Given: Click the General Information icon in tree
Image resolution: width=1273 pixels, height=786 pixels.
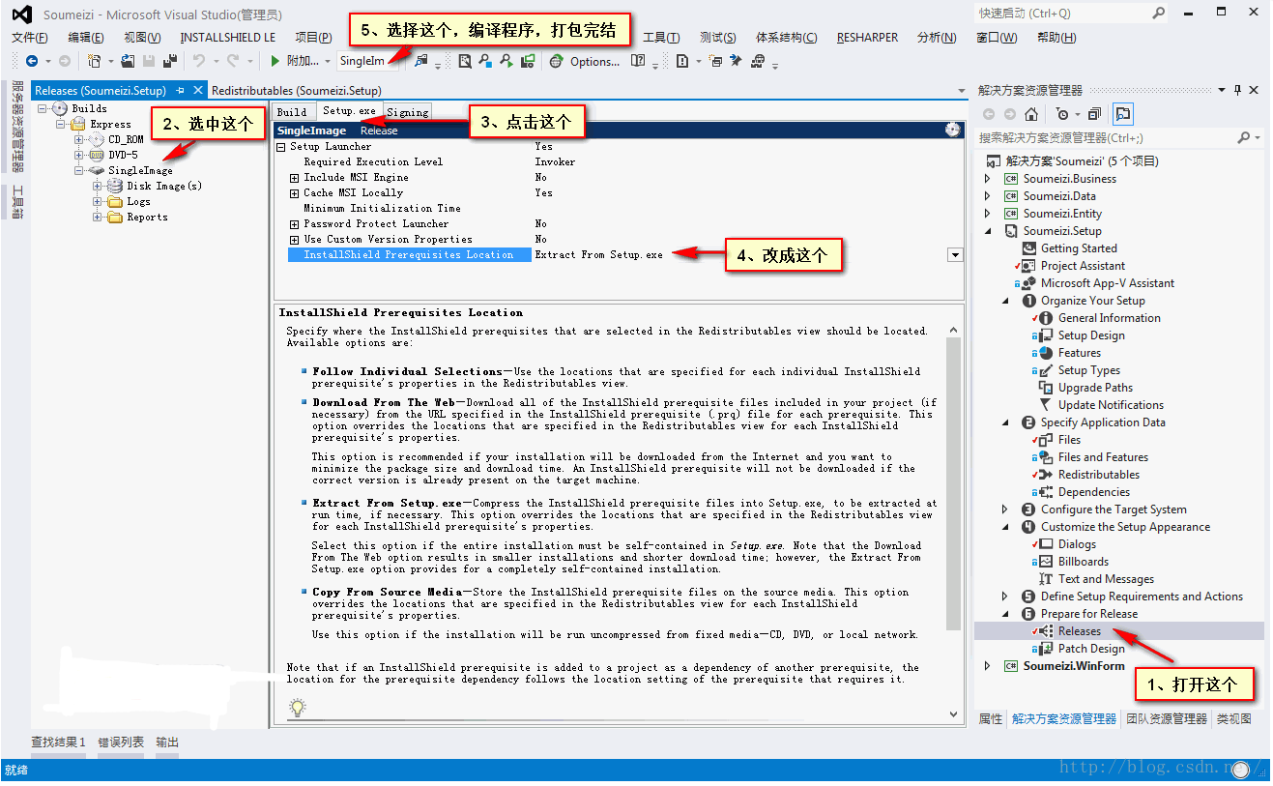Looking at the screenshot, I should tap(1045, 318).
